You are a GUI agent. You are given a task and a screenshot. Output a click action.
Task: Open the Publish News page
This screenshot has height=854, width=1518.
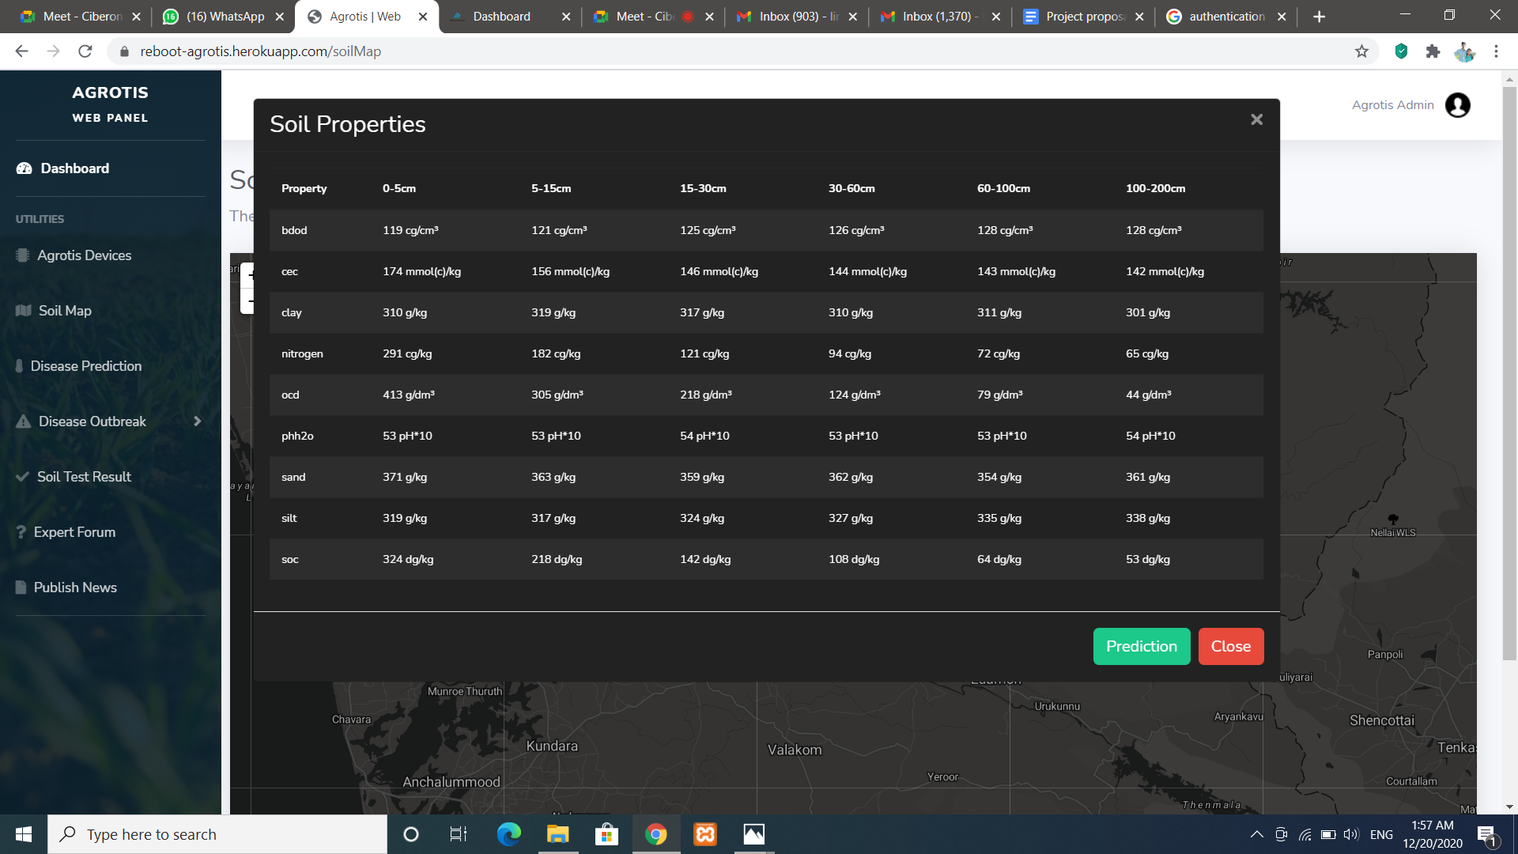coord(75,588)
